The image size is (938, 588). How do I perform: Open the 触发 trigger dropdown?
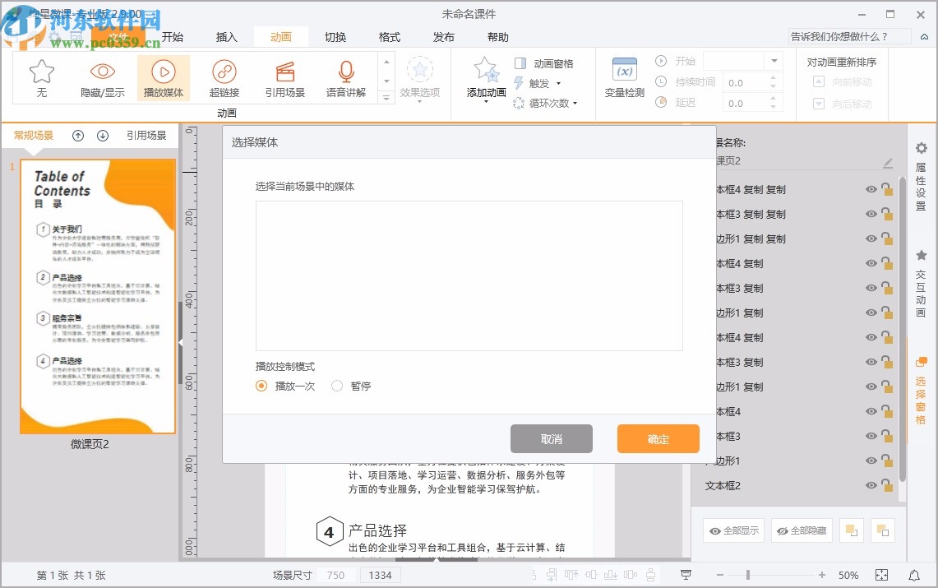click(x=558, y=83)
